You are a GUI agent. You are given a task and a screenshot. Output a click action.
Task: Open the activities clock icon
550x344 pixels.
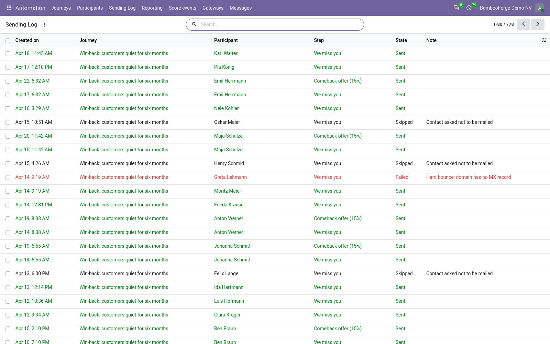coord(469,8)
